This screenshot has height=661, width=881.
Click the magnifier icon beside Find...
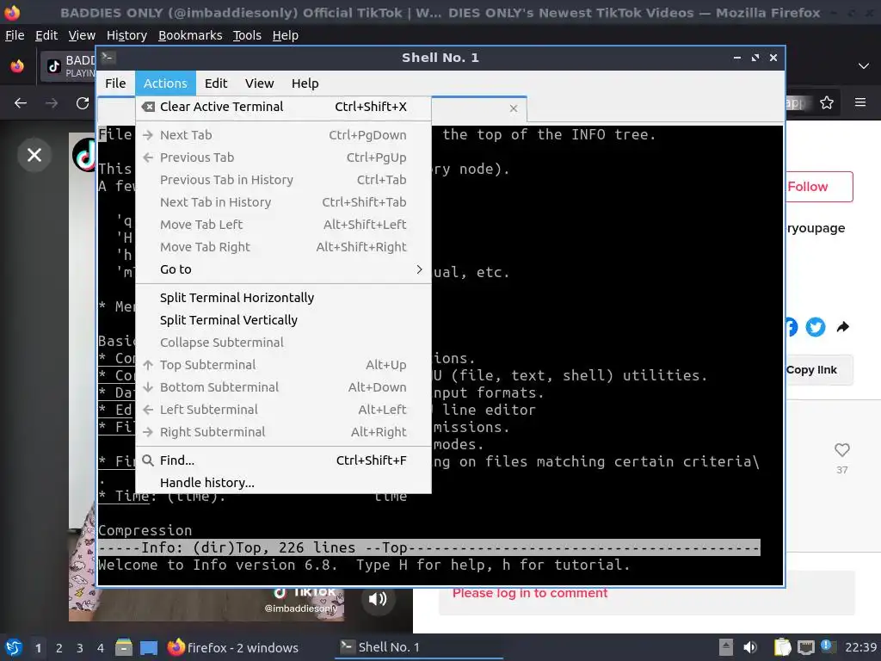tap(148, 460)
